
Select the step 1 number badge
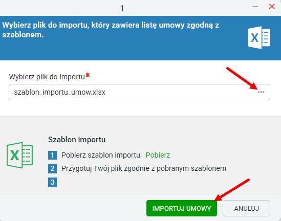click(x=52, y=155)
